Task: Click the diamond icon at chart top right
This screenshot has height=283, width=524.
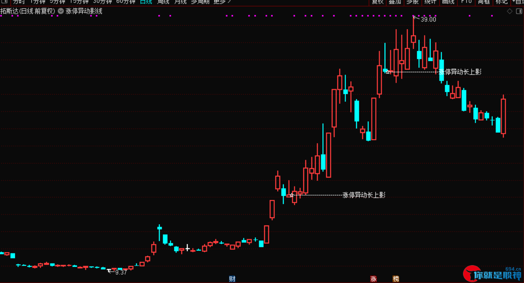Action: 509,11
